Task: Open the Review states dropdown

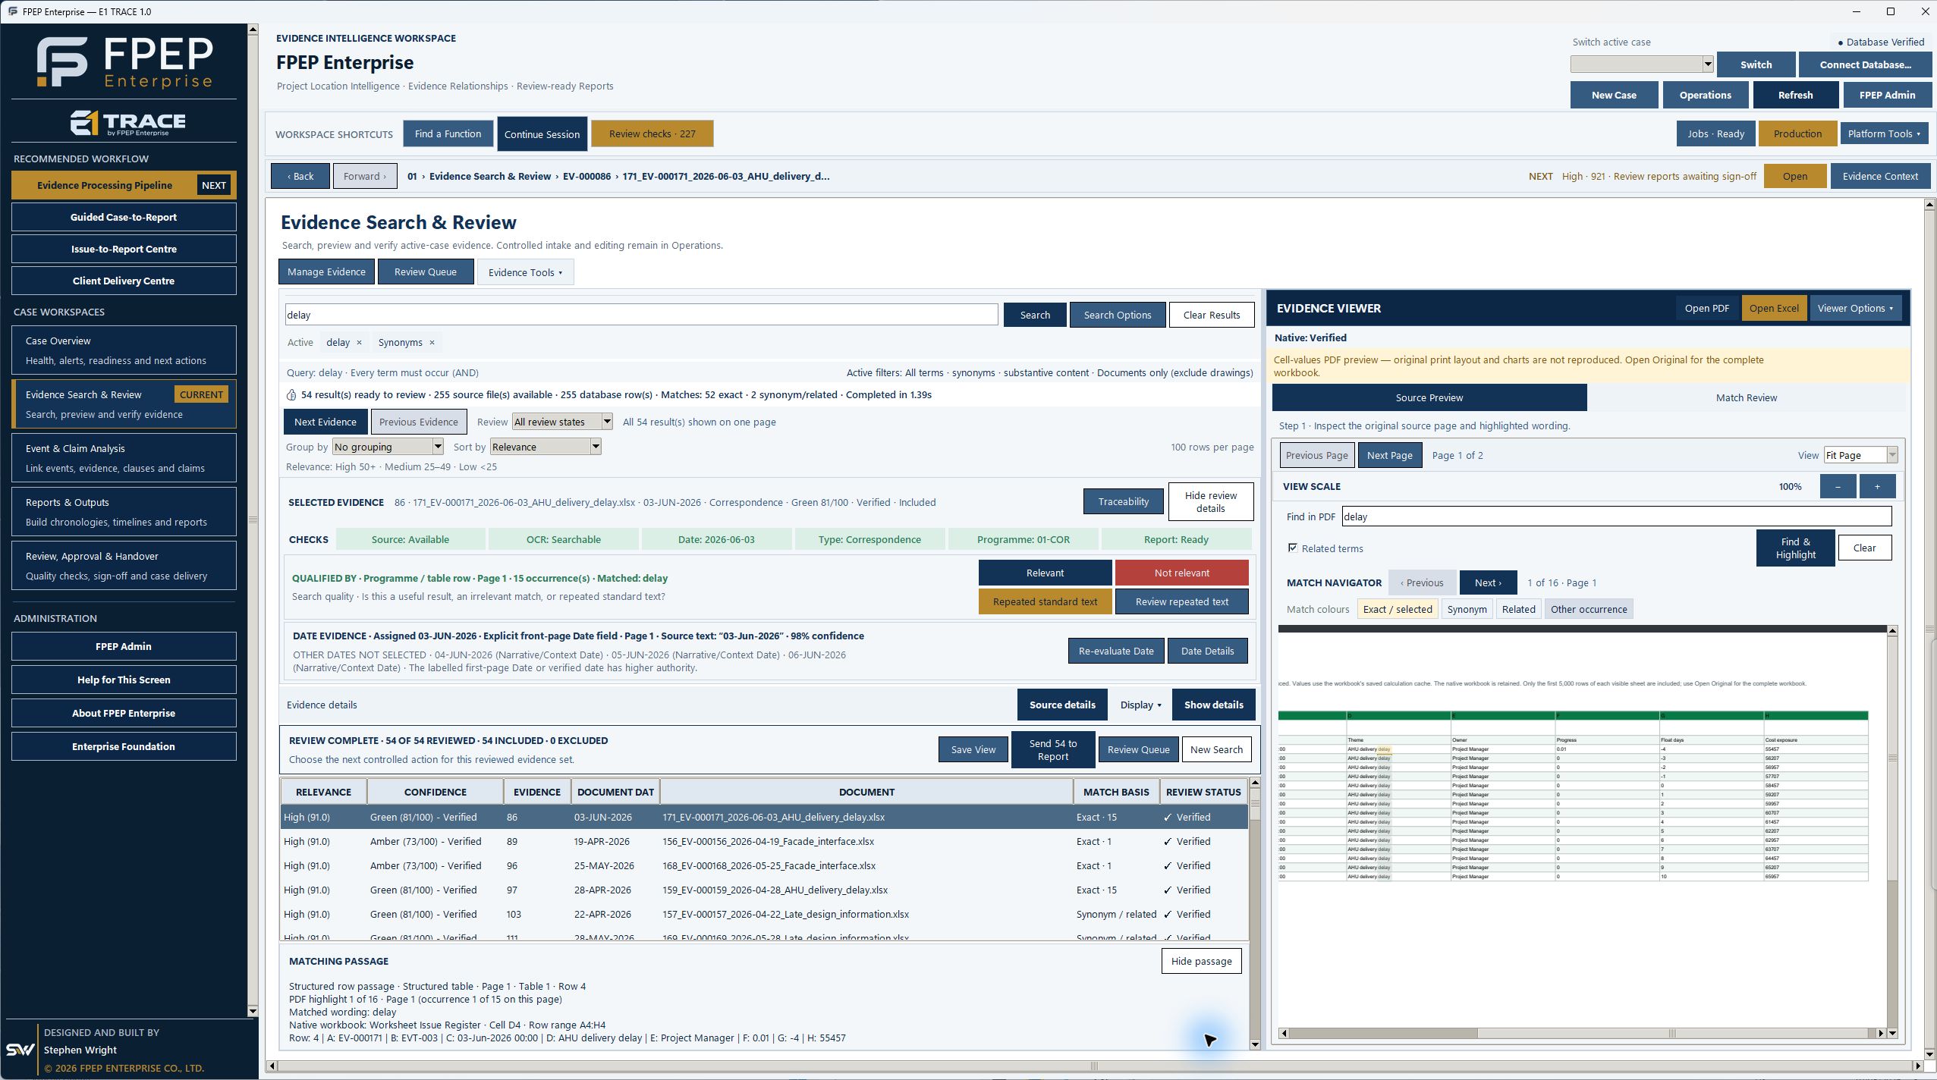Action: 562,422
